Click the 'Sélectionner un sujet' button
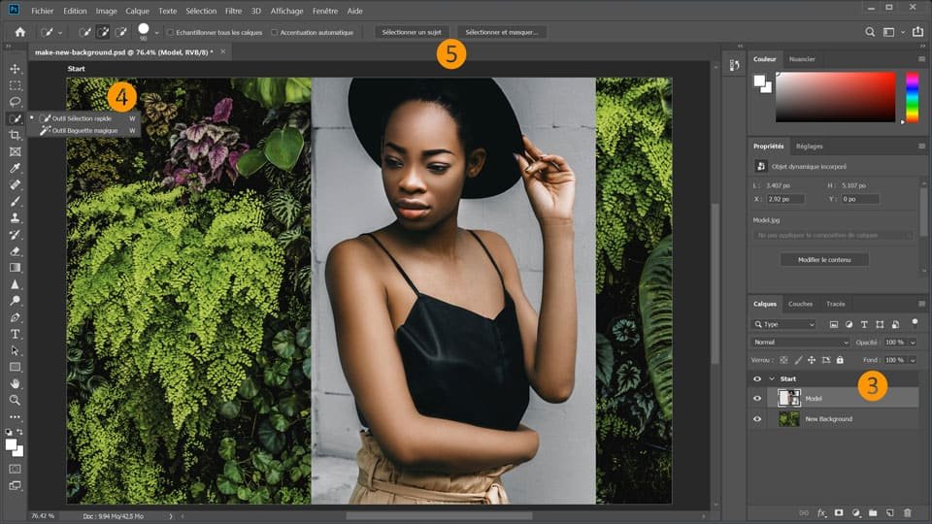Screen dimensions: 932x524 [x=412, y=32]
